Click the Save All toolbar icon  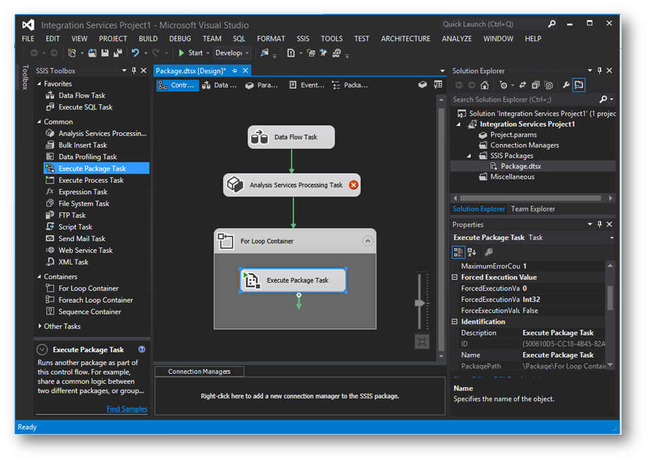(118, 53)
